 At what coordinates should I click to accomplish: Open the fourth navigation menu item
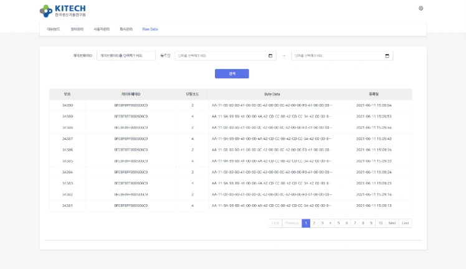(x=126, y=29)
